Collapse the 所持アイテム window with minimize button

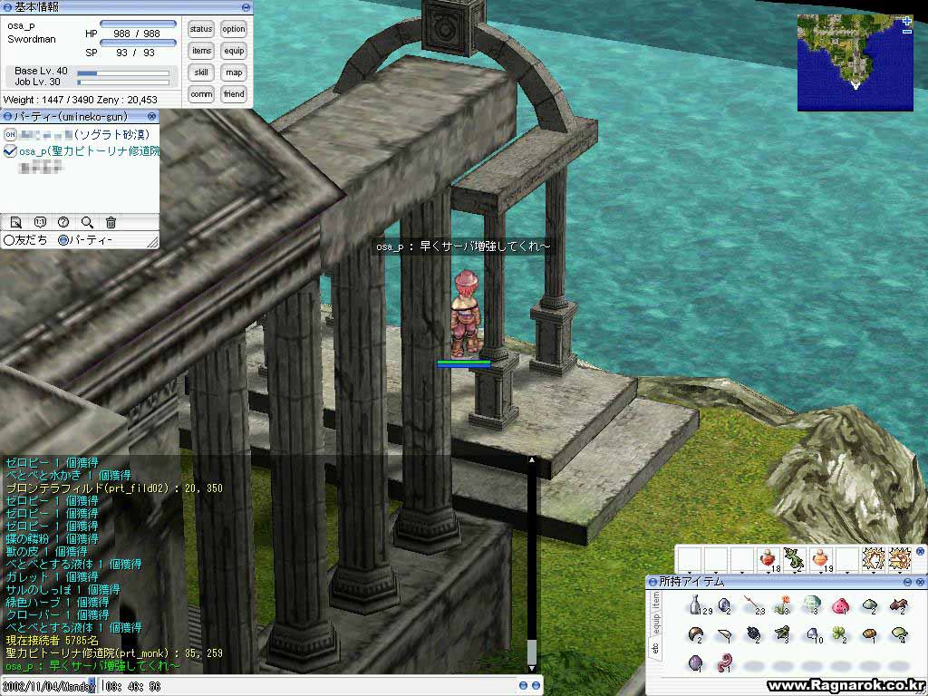[907, 583]
